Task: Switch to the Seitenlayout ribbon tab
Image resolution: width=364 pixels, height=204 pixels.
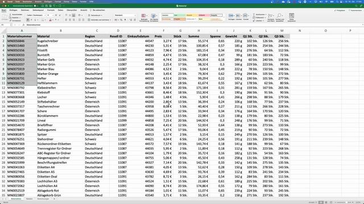Action: [x=38, y=10]
